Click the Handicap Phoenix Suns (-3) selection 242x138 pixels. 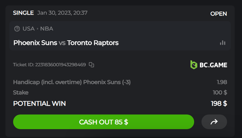pyautogui.click(x=72, y=82)
